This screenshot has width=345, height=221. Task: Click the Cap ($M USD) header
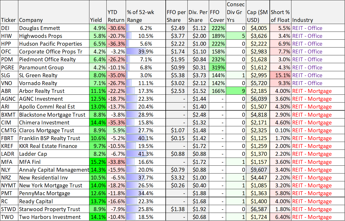click(258, 12)
